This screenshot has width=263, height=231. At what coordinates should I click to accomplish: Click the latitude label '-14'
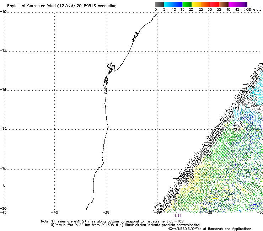3,89
